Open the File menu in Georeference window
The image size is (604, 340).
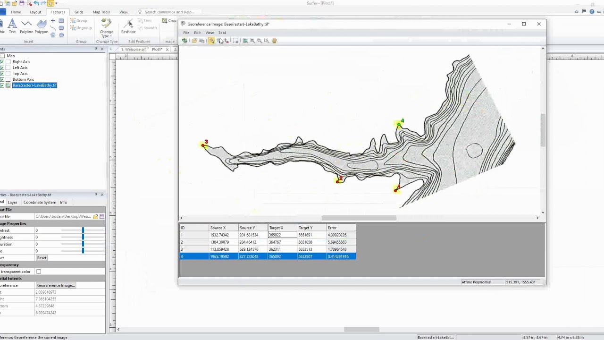point(186,33)
